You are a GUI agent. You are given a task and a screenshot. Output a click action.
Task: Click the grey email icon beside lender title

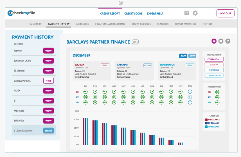click(x=221, y=41)
